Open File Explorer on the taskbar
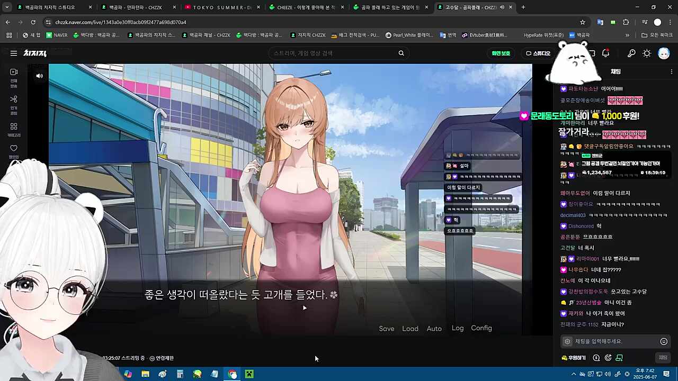This screenshot has width=678, height=381. click(x=145, y=374)
